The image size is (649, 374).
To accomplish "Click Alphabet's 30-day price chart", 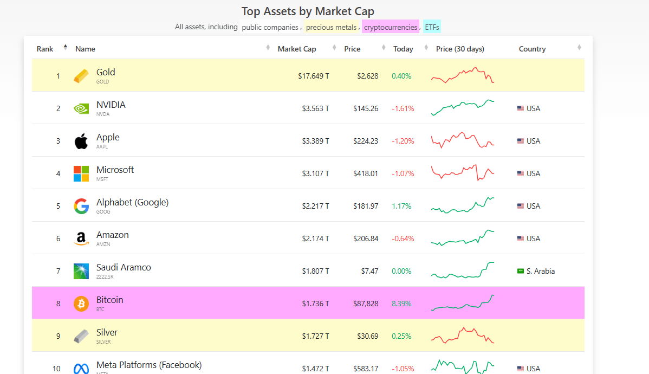I will coord(463,205).
